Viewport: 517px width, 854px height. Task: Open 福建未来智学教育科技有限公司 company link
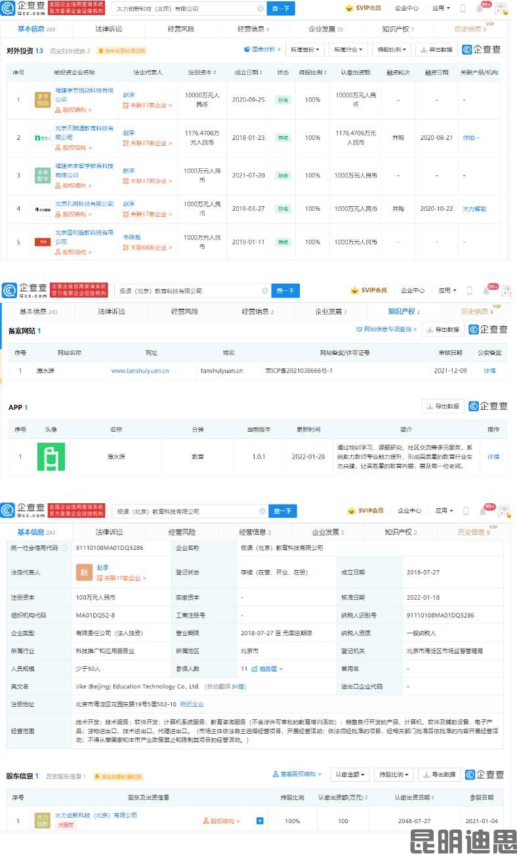click(x=84, y=170)
